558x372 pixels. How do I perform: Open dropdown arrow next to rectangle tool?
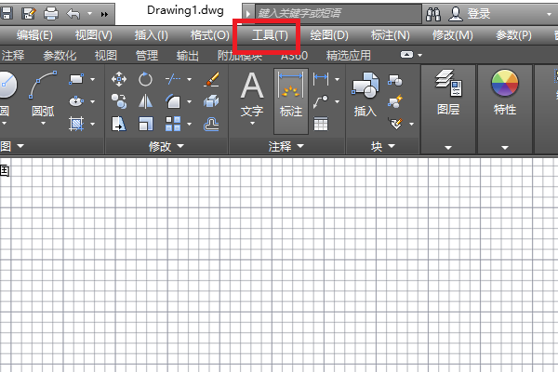click(90, 79)
